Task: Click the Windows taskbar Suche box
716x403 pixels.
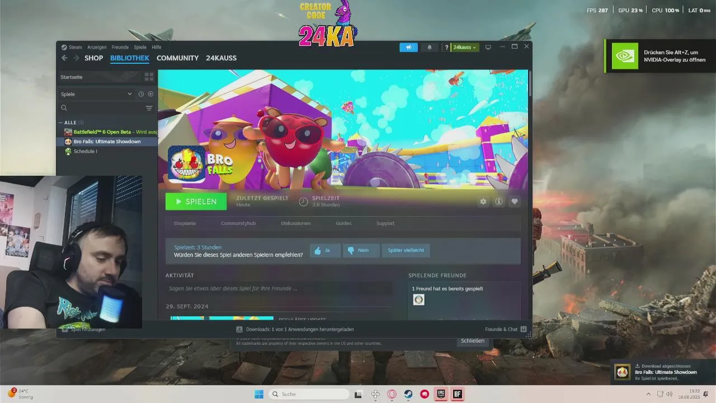Action: click(x=309, y=394)
